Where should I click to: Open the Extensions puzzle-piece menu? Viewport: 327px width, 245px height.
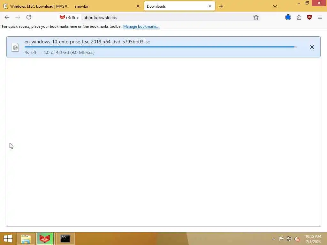pos(299,17)
